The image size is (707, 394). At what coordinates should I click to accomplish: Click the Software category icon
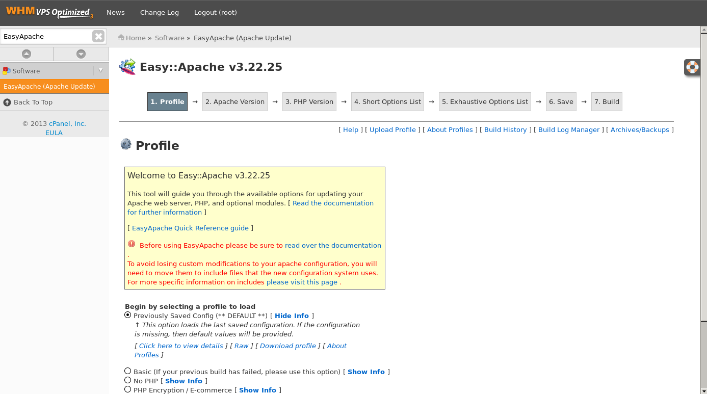coord(7,71)
